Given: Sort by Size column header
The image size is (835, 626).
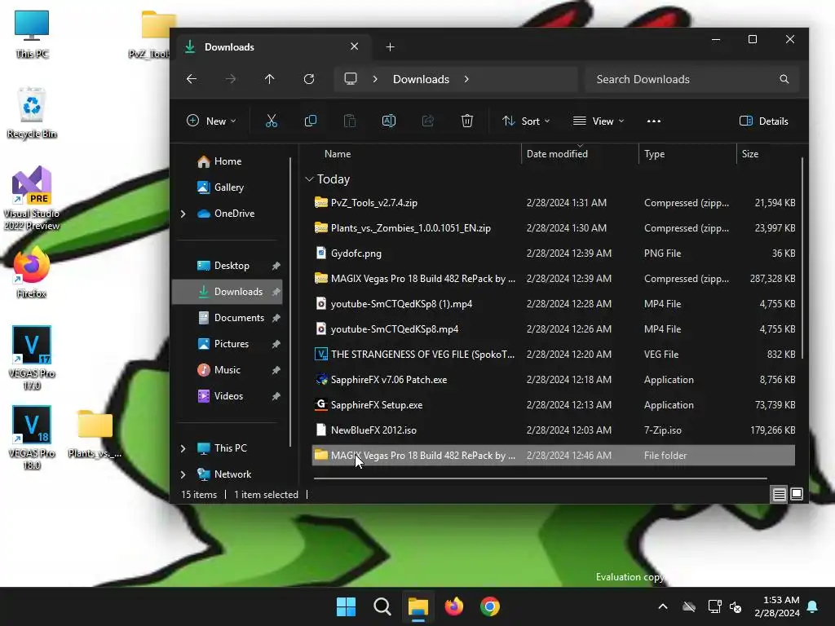Looking at the screenshot, I should point(750,154).
